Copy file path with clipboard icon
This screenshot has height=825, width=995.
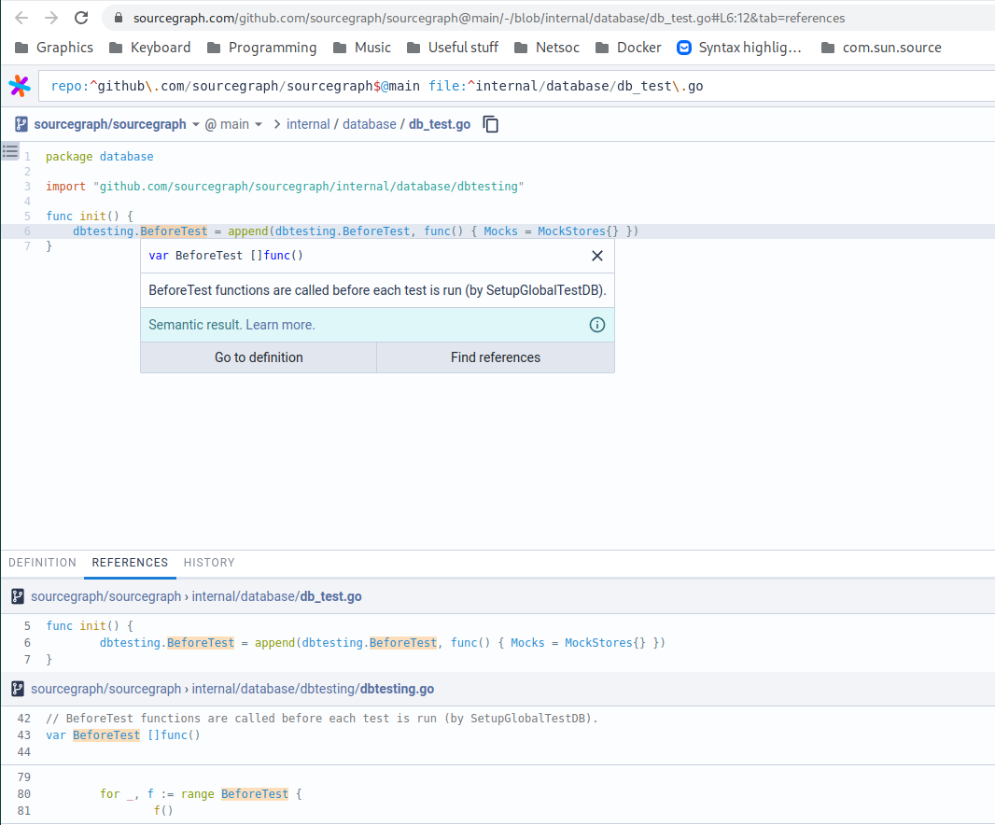tap(491, 124)
